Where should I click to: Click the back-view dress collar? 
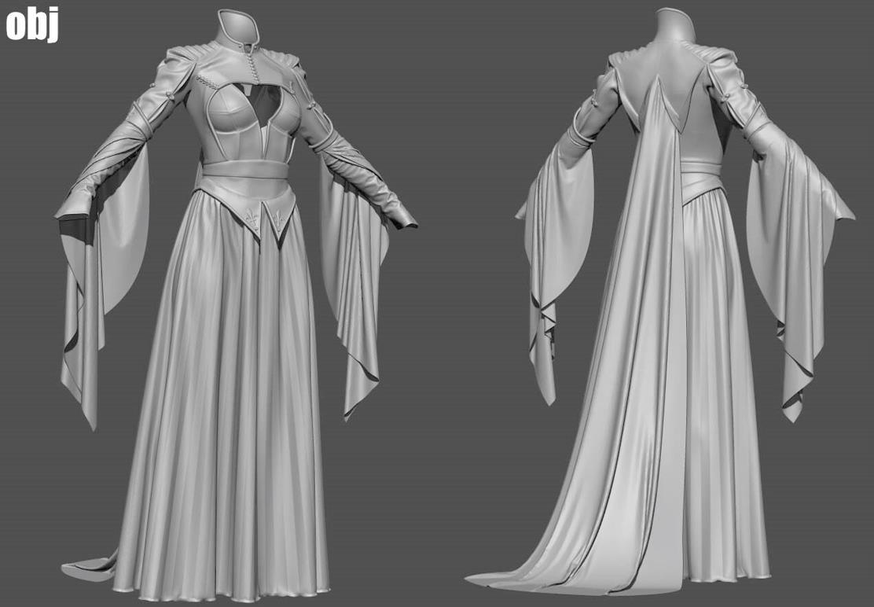click(676, 25)
